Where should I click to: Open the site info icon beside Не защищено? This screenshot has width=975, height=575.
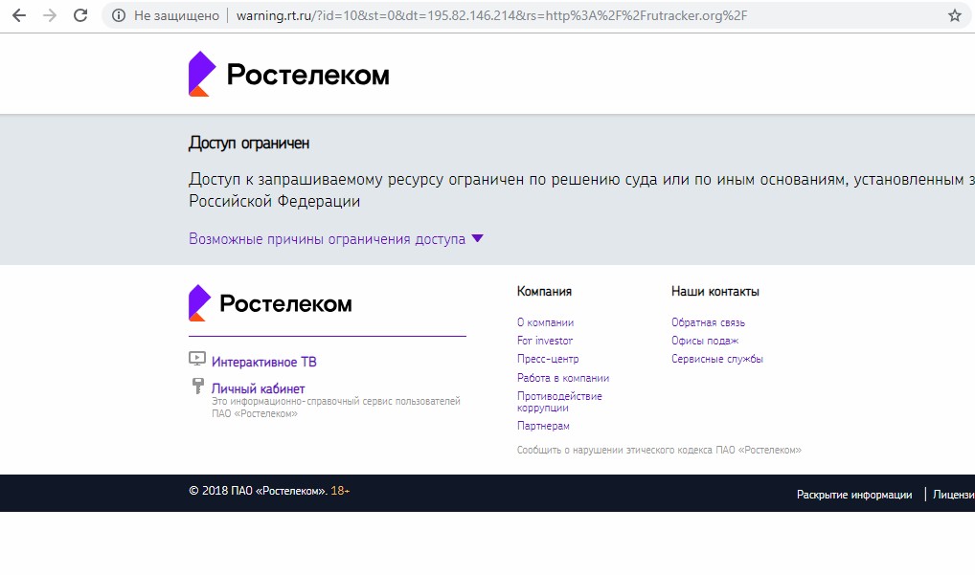119,15
